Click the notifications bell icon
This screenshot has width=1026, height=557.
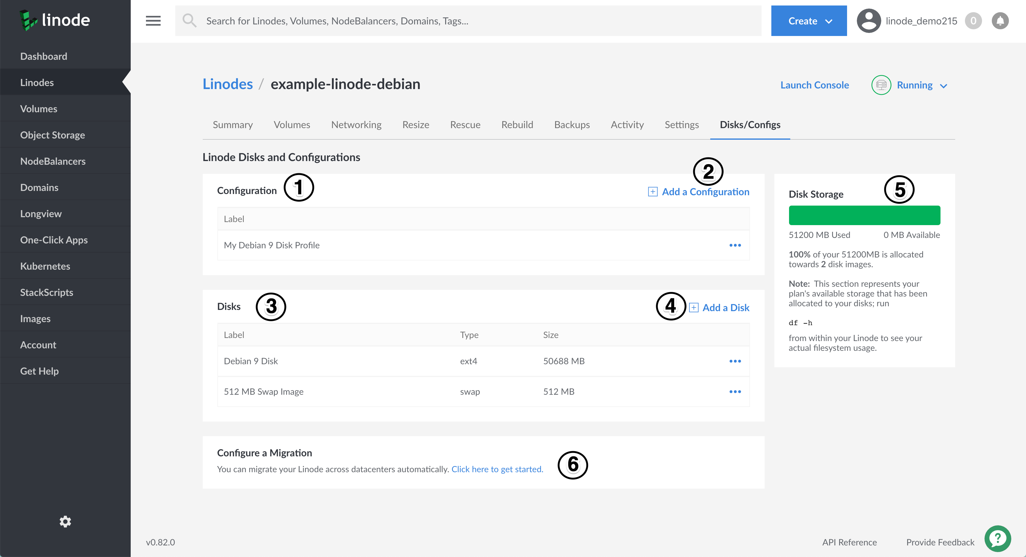click(1001, 20)
